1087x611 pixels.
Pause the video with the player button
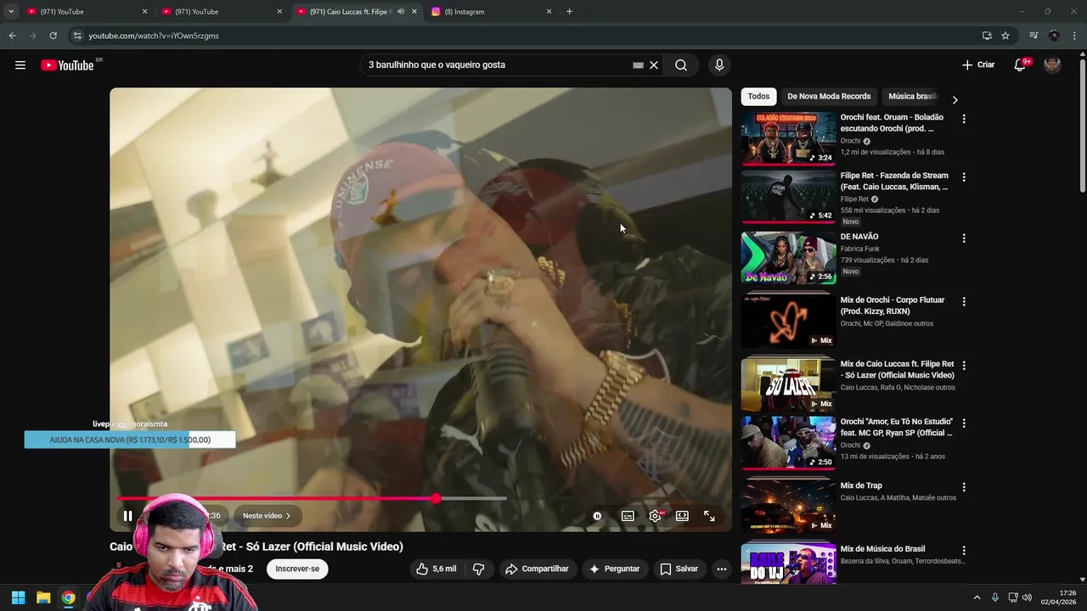127,516
